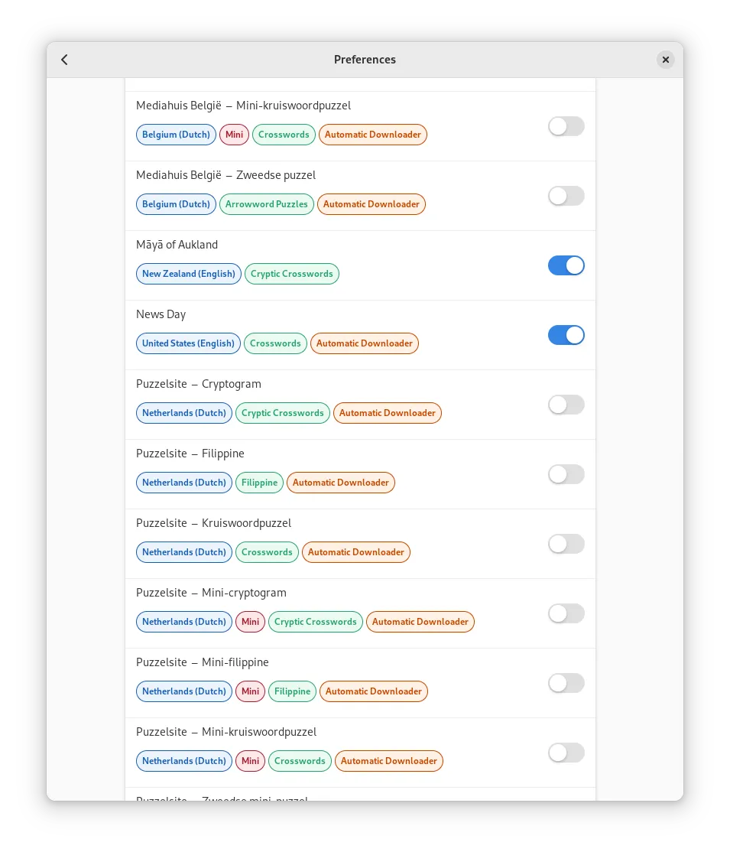Turn on Puzzelsite Mini-filippine

point(566,683)
